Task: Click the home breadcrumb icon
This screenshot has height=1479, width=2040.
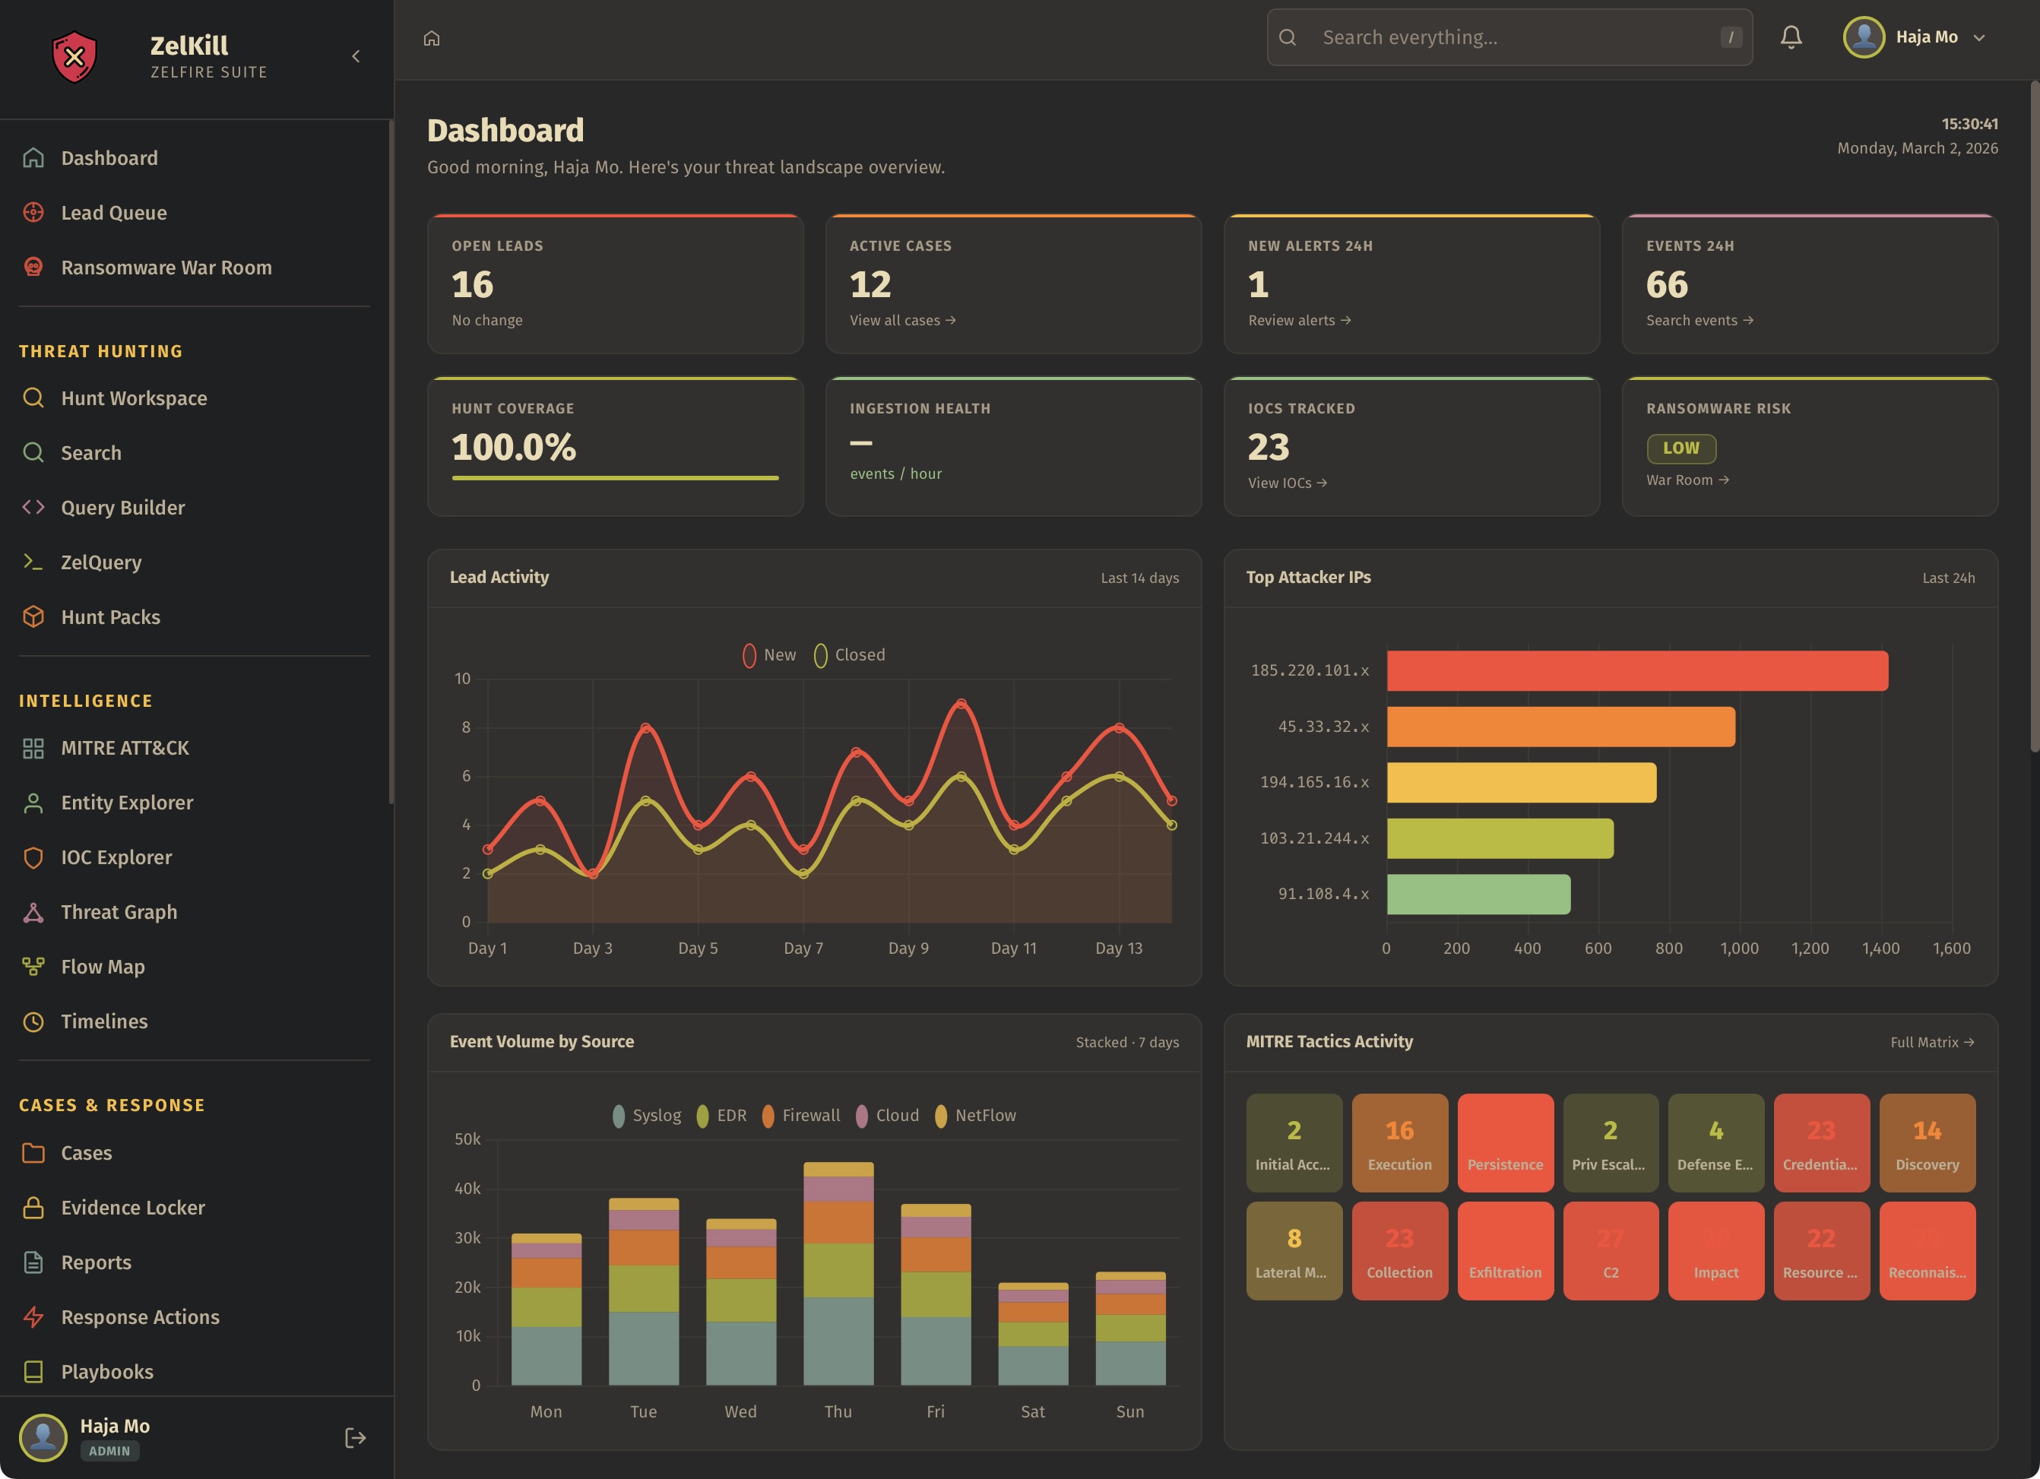Action: pos(432,38)
